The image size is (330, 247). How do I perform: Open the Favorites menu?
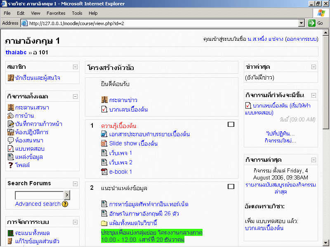point(56,13)
